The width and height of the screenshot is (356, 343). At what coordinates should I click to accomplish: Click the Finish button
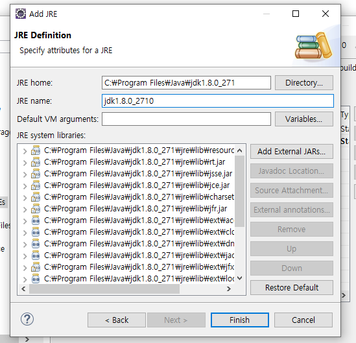(x=240, y=320)
